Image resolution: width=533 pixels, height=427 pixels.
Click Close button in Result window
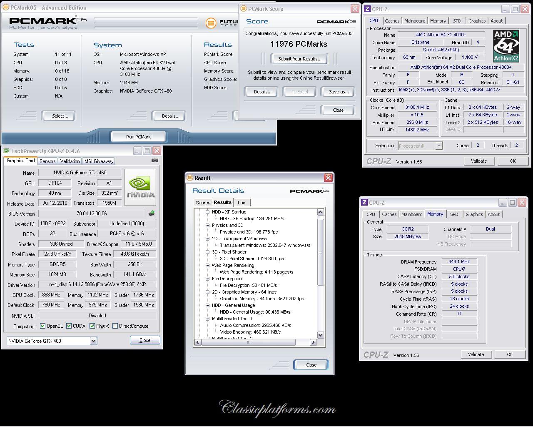click(311, 365)
